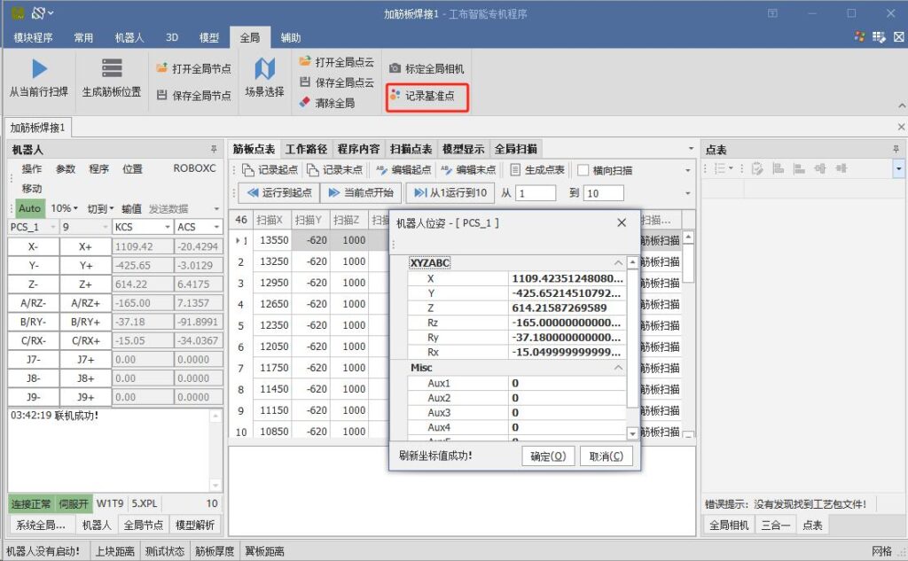The width and height of the screenshot is (908, 561).
Task: Open the 场景选择 scene selector icon
Action: point(264,69)
